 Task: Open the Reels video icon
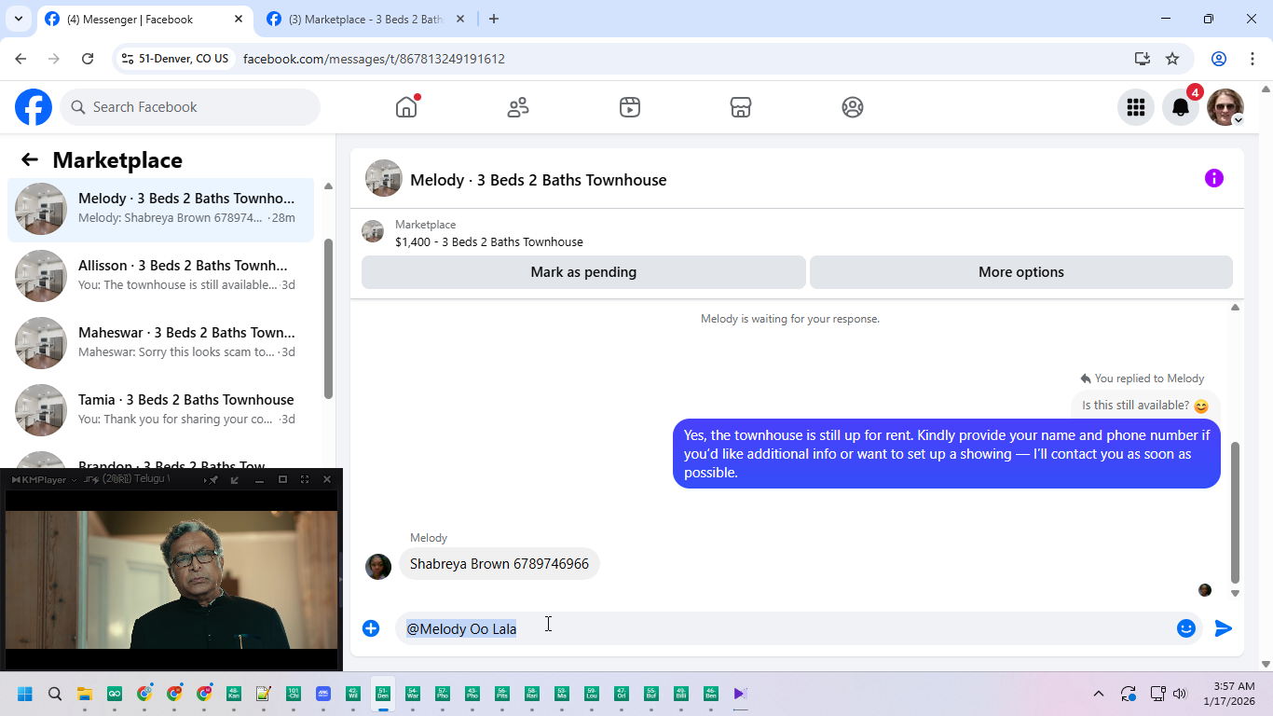click(630, 107)
